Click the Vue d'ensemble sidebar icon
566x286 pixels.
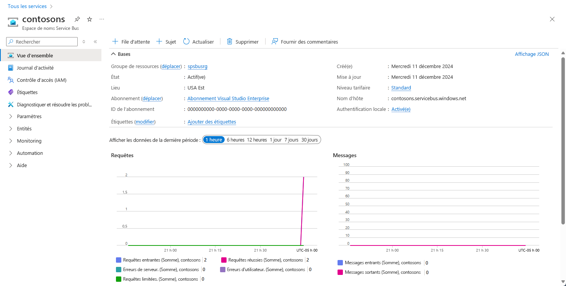coord(11,55)
